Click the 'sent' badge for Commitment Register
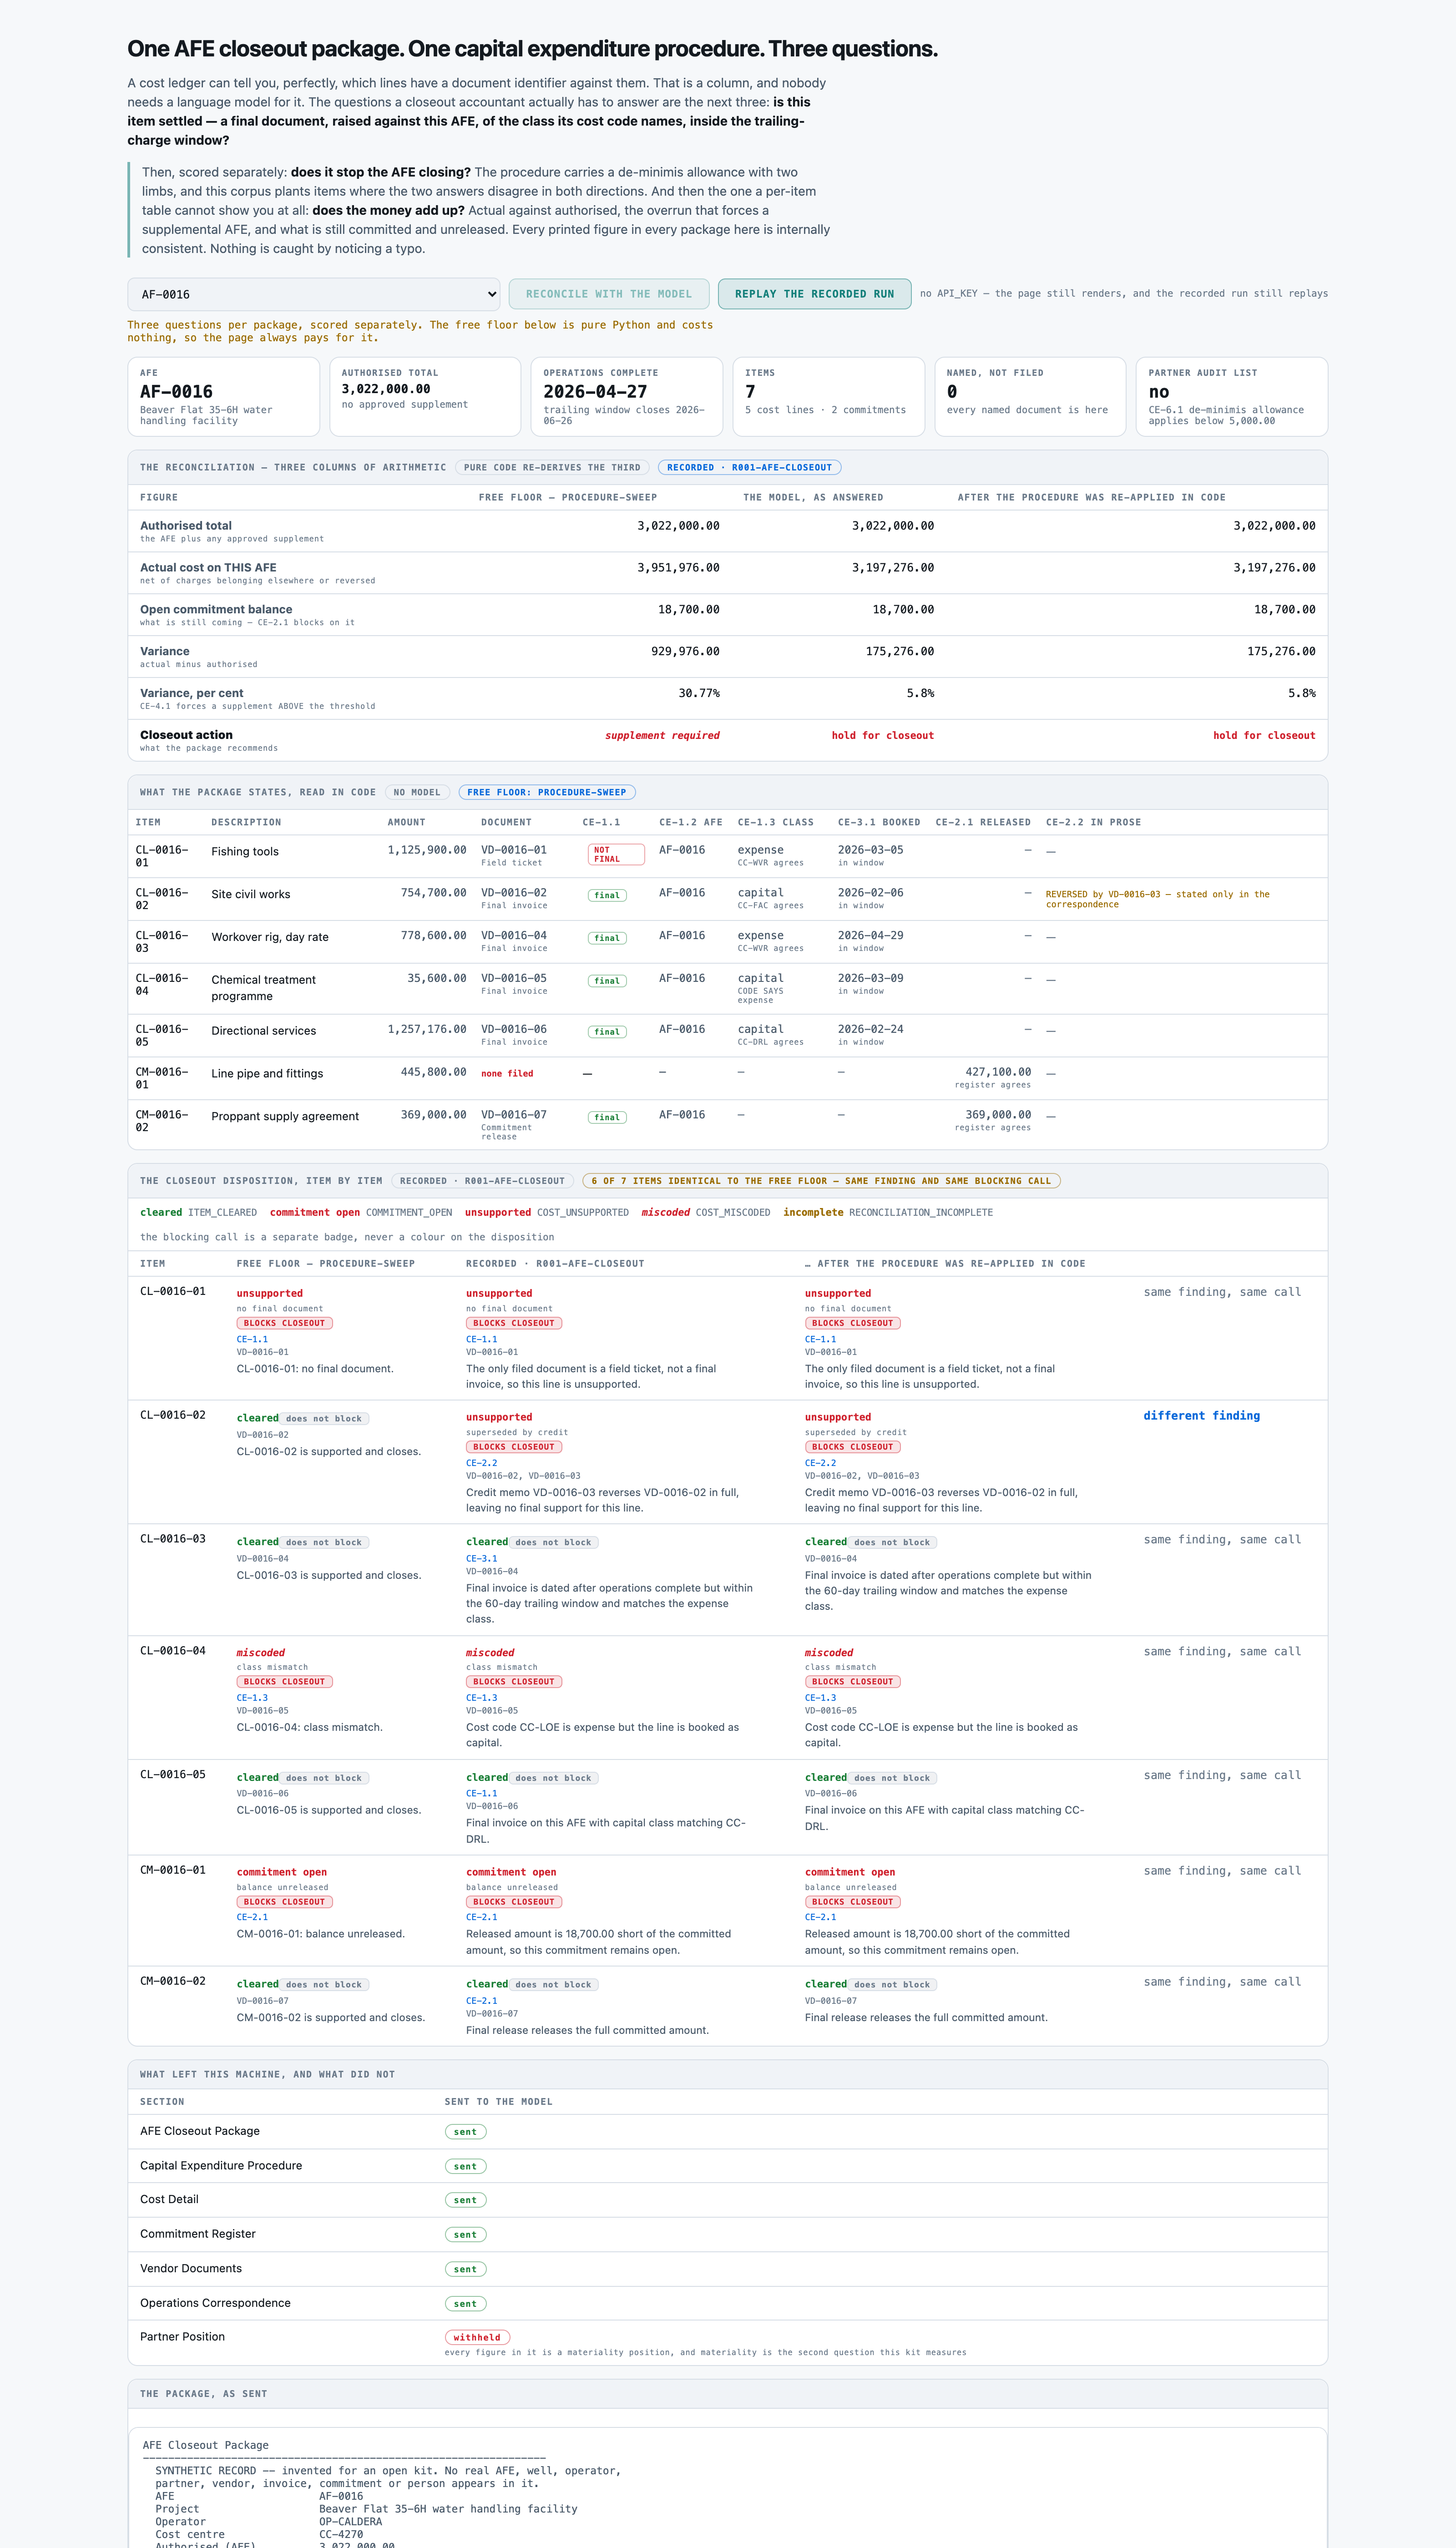This screenshot has width=1456, height=2548. pos(465,2235)
